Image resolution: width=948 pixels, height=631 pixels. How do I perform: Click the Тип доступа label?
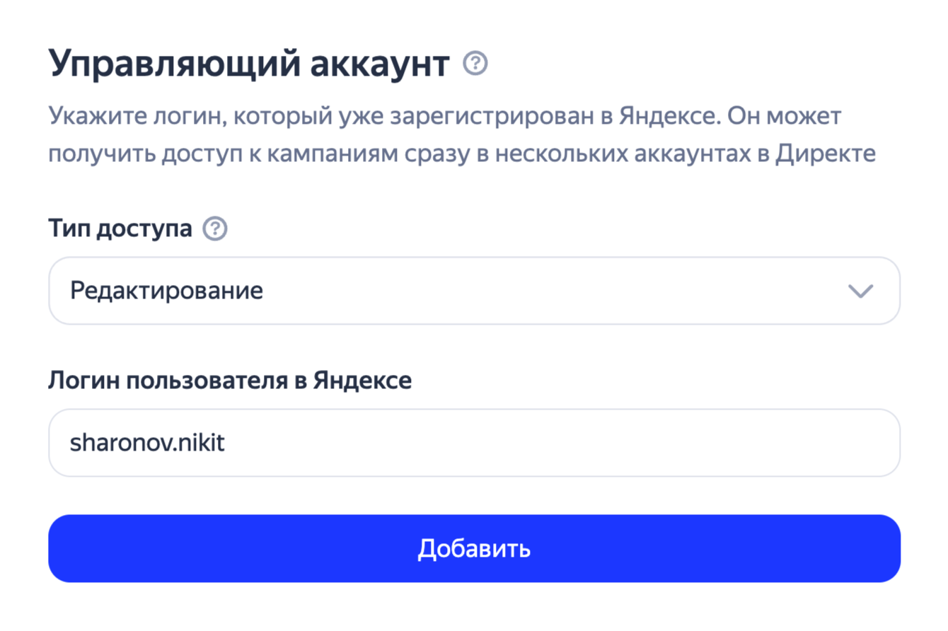[120, 229]
